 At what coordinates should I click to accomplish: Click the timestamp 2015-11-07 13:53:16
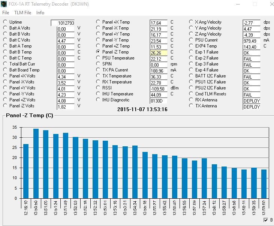[142, 109]
